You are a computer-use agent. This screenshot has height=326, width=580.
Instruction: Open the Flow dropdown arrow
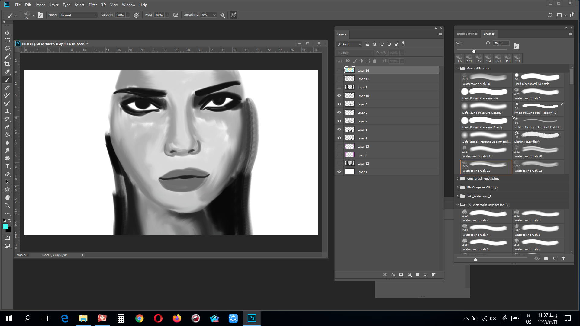tap(167, 15)
